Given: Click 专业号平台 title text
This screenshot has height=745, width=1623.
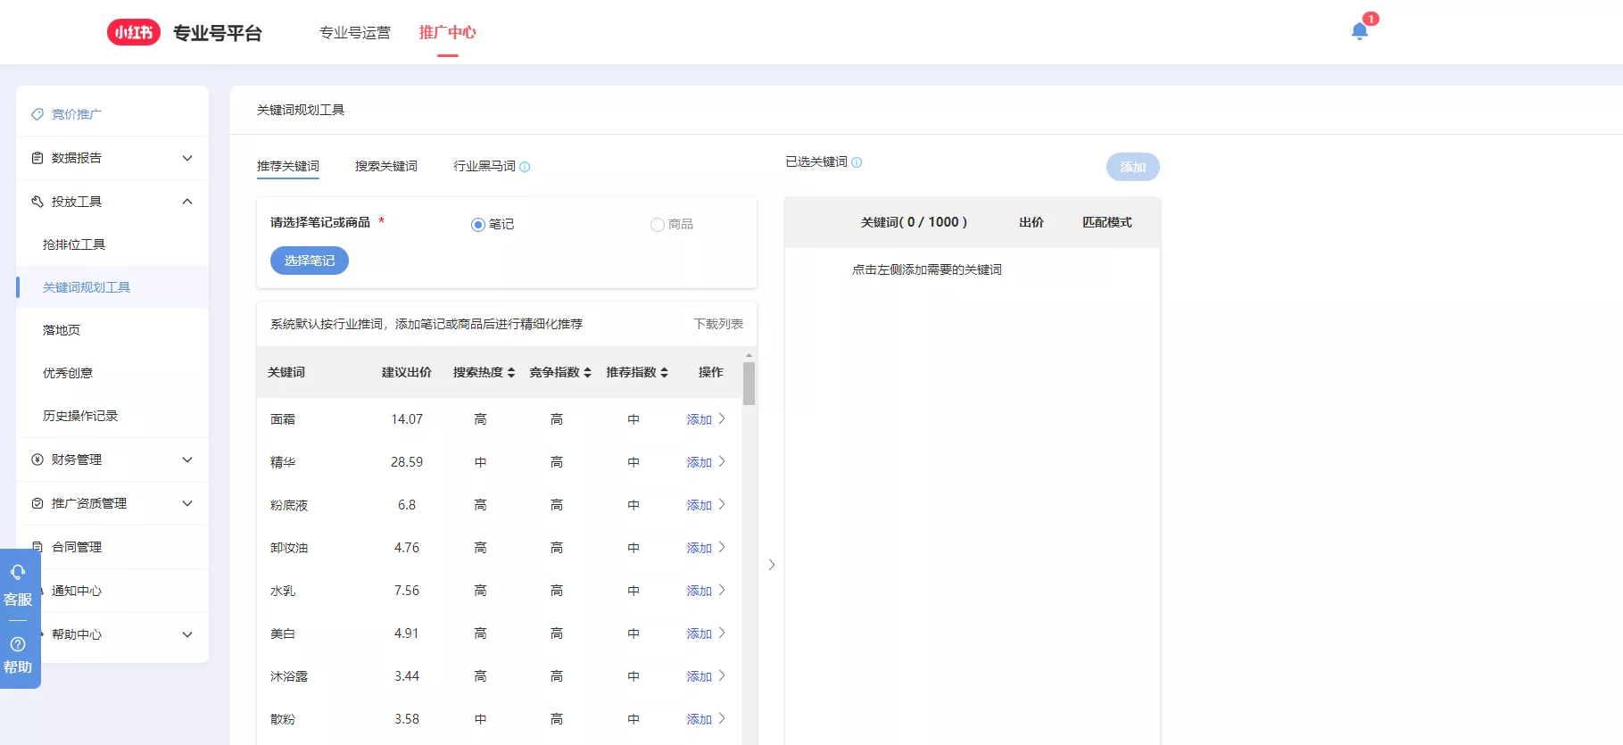Looking at the screenshot, I should pyautogui.click(x=218, y=33).
